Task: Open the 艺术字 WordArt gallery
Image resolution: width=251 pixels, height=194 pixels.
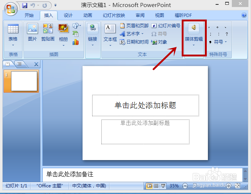Action: (132, 34)
